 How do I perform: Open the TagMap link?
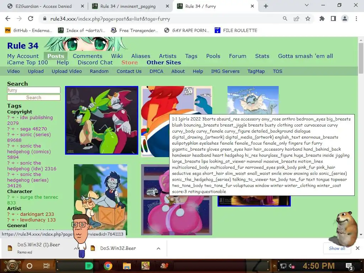[256, 71]
